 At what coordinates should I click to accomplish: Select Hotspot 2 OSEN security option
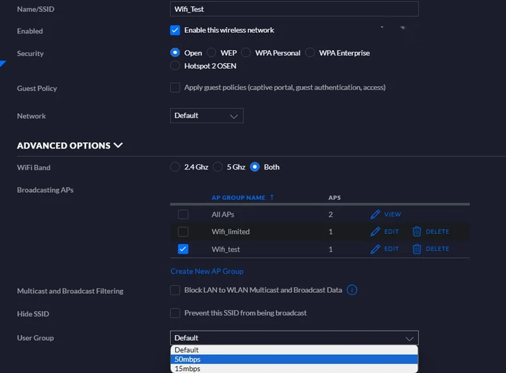click(175, 66)
